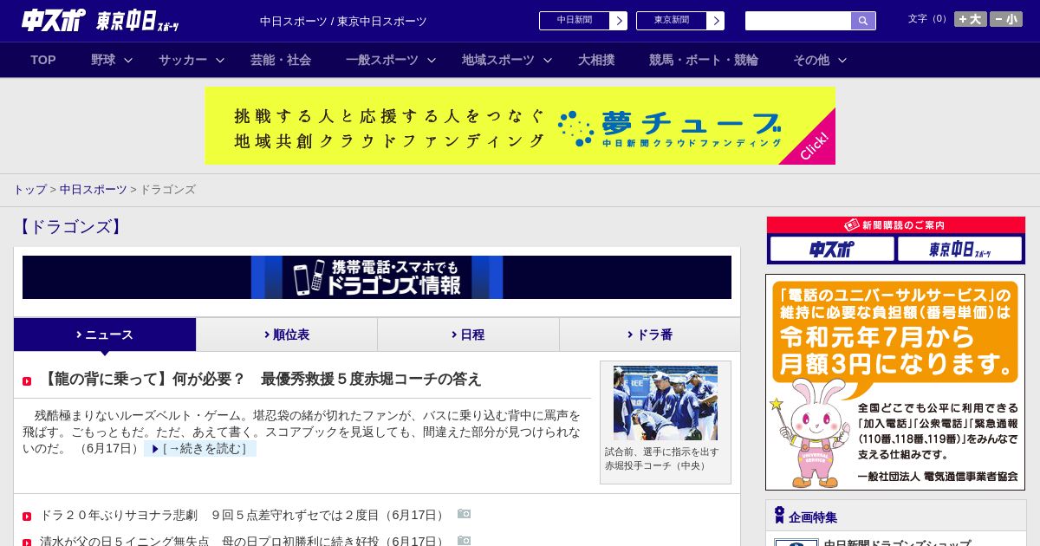Image resolution: width=1040 pixels, height=546 pixels.
Task: Expand the サッカー dropdown chevron
Action: [220, 61]
